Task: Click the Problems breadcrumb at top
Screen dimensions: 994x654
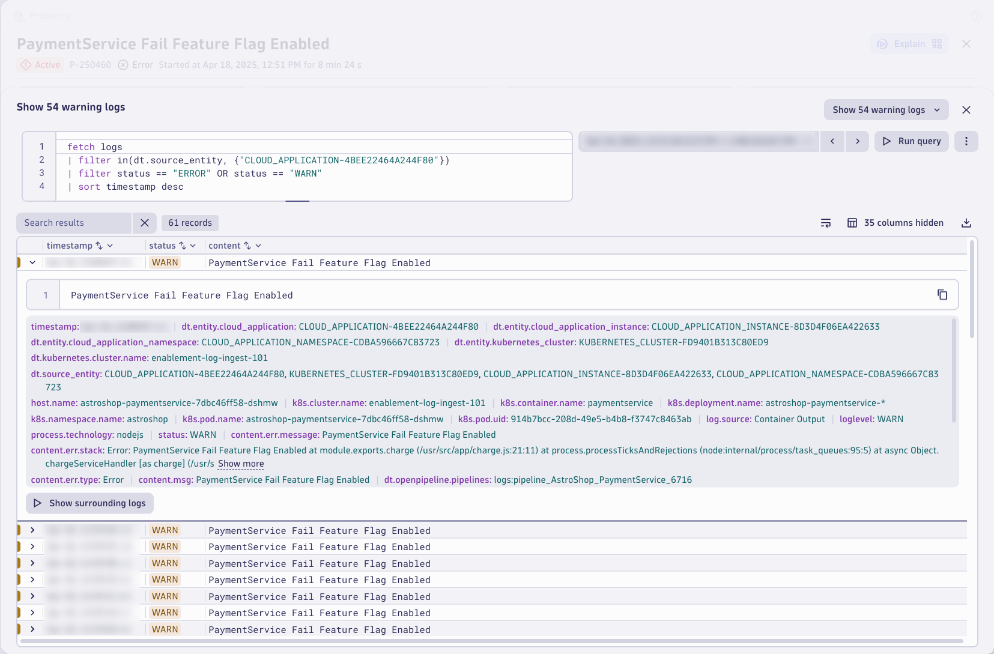Action: [x=49, y=16]
